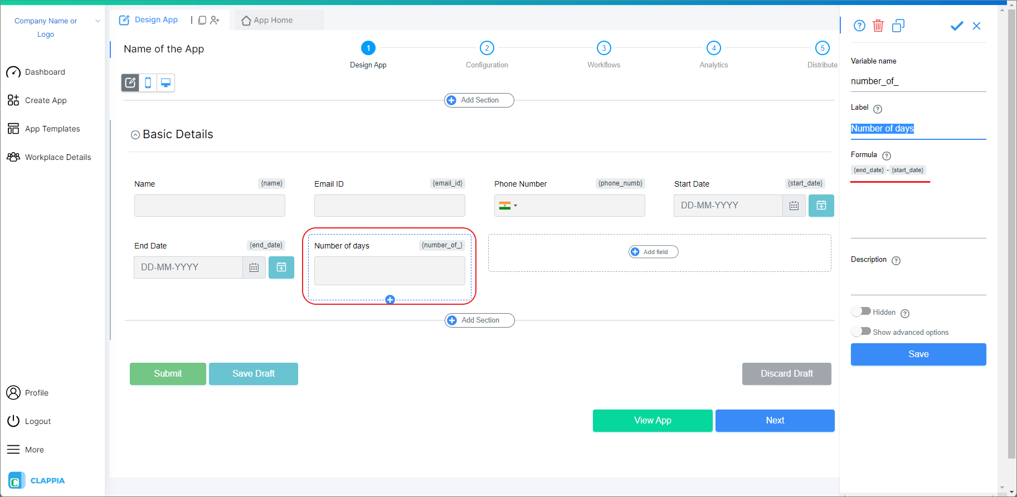Click Discard Draft button
Screen dimensions: 1017x497
tap(787, 374)
